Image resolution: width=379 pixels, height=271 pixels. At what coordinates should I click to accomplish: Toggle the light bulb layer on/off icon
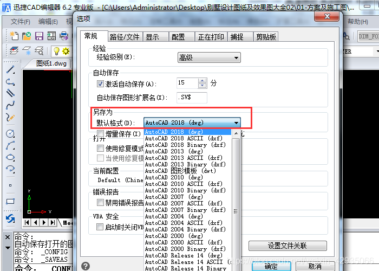click(x=56, y=51)
